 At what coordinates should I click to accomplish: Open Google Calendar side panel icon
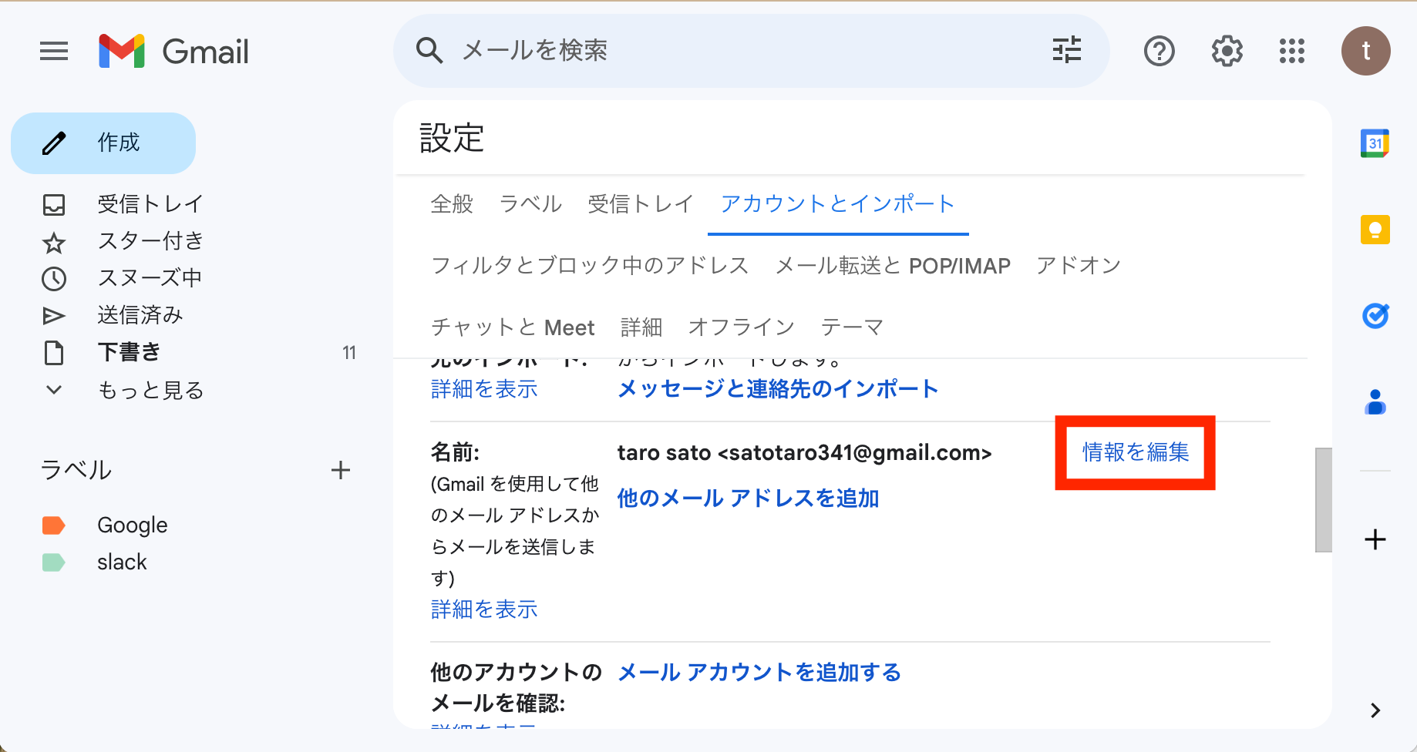1375,143
